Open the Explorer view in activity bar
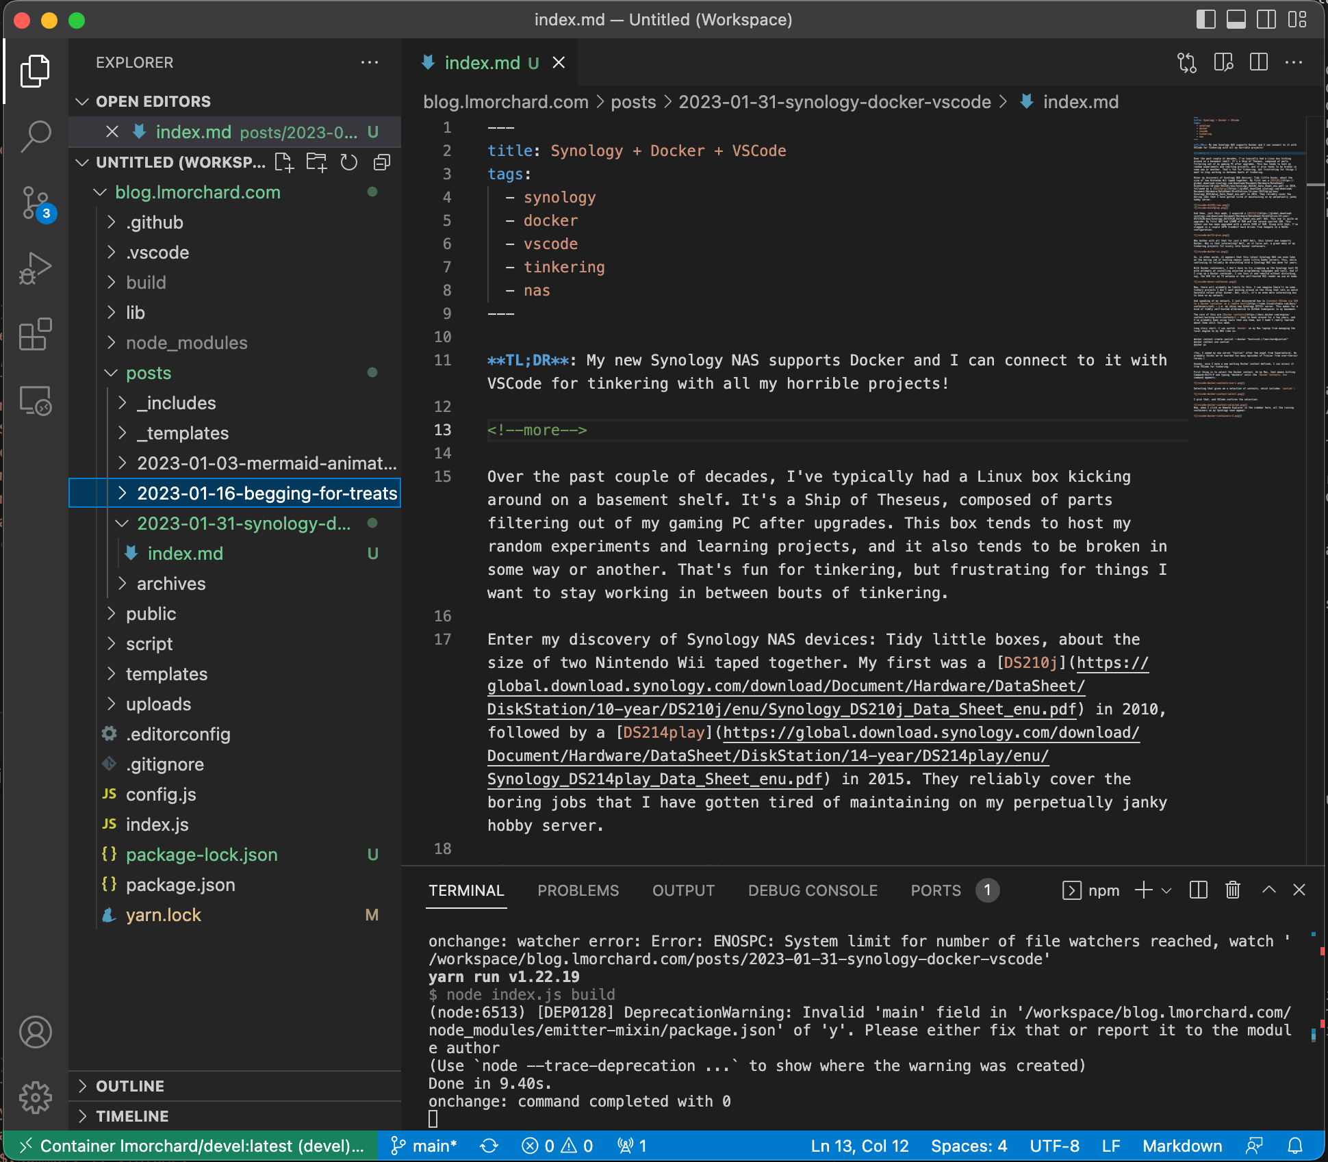Image resolution: width=1328 pixels, height=1162 pixels. (35, 70)
